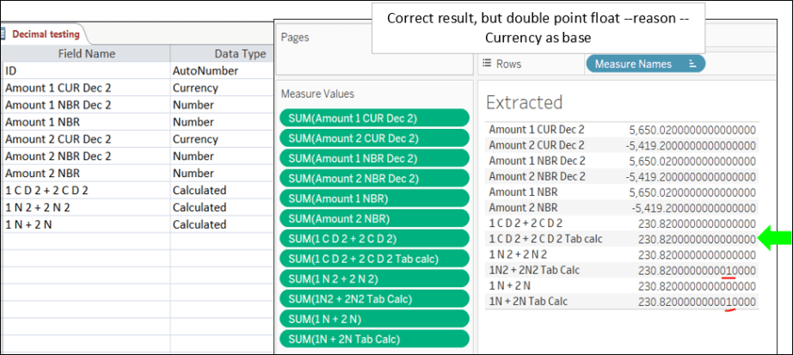Viewport: 793px width, 355px height.
Task: Select value for 1N2 + 2N2 Tab Calc row
Action: pos(698,271)
